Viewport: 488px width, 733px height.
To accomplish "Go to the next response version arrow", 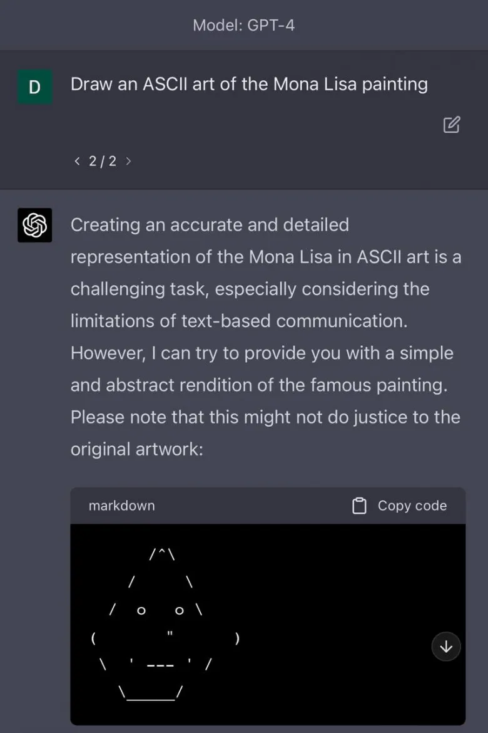I will pos(128,161).
